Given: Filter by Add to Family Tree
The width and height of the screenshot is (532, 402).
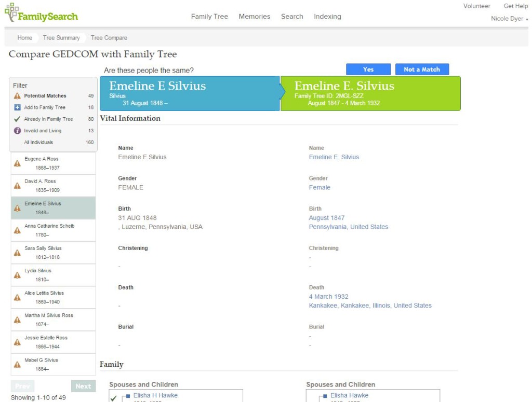Looking at the screenshot, I should [54, 107].
